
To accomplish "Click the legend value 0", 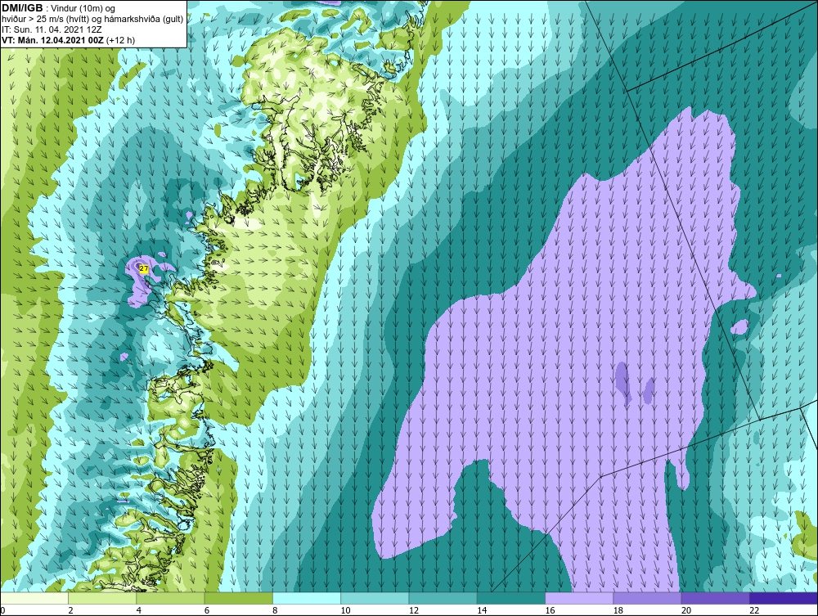I will tap(2, 611).
